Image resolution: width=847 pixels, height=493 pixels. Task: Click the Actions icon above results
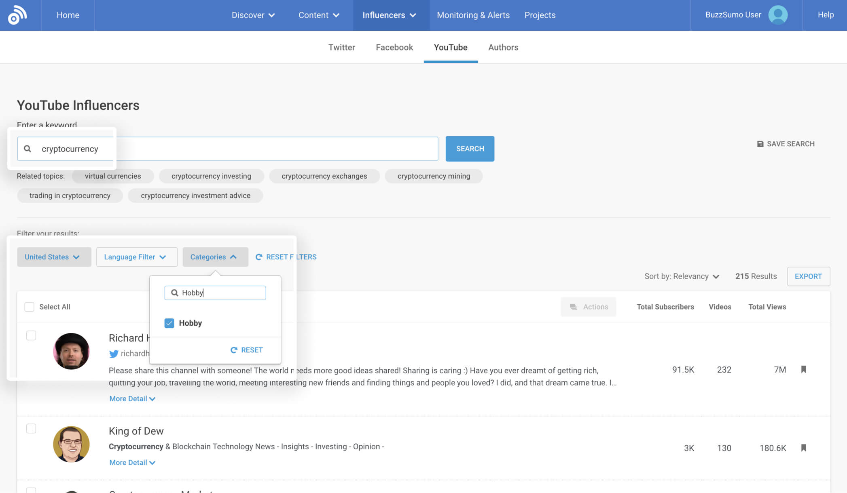click(573, 307)
